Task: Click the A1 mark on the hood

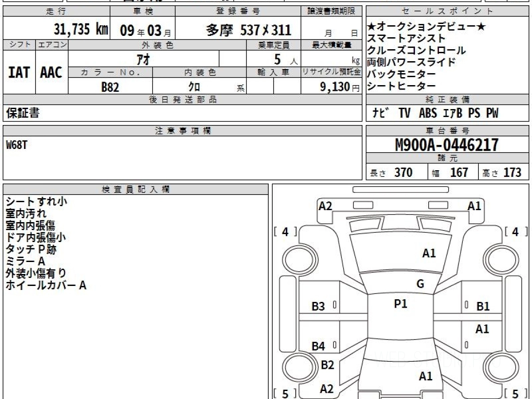Action: [429, 253]
